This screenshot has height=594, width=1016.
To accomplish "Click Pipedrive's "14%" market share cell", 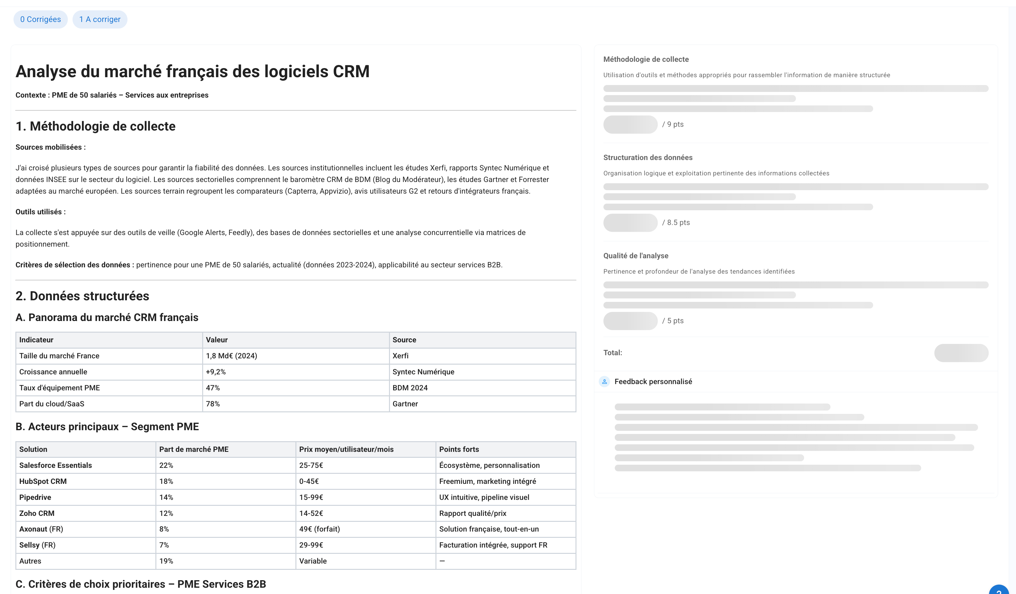I will coord(226,497).
